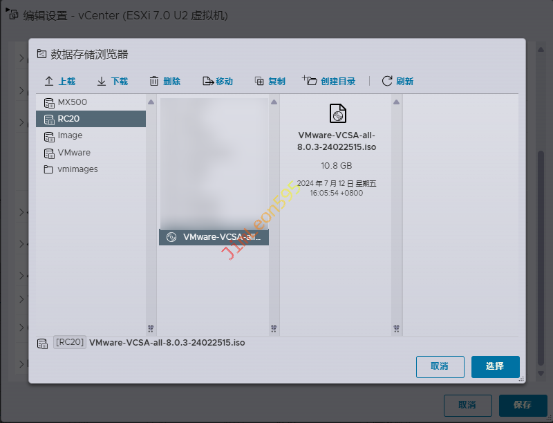553x423 pixels.
Task: Open the Image datastore
Action: coord(70,135)
